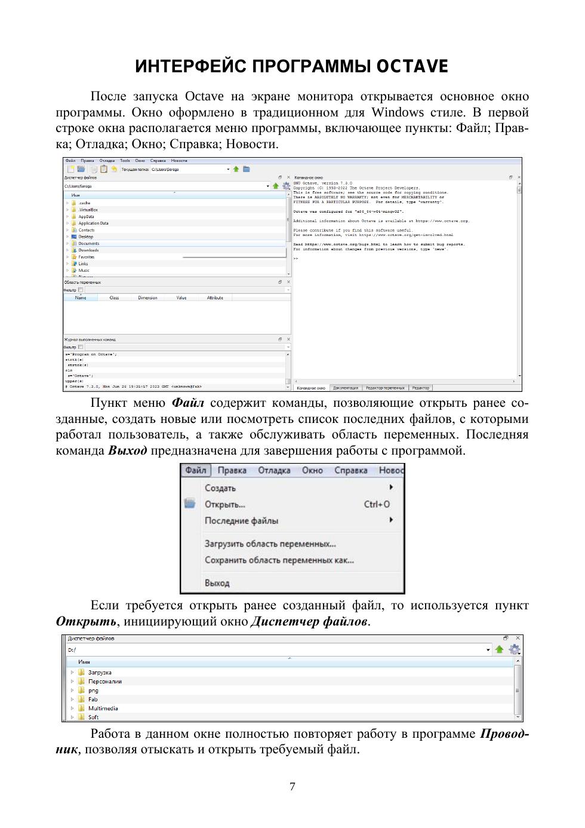Click the undo arrow icon in the main toolbar
Image resolution: width=585 pixels, height=828 pixels.
(114, 169)
